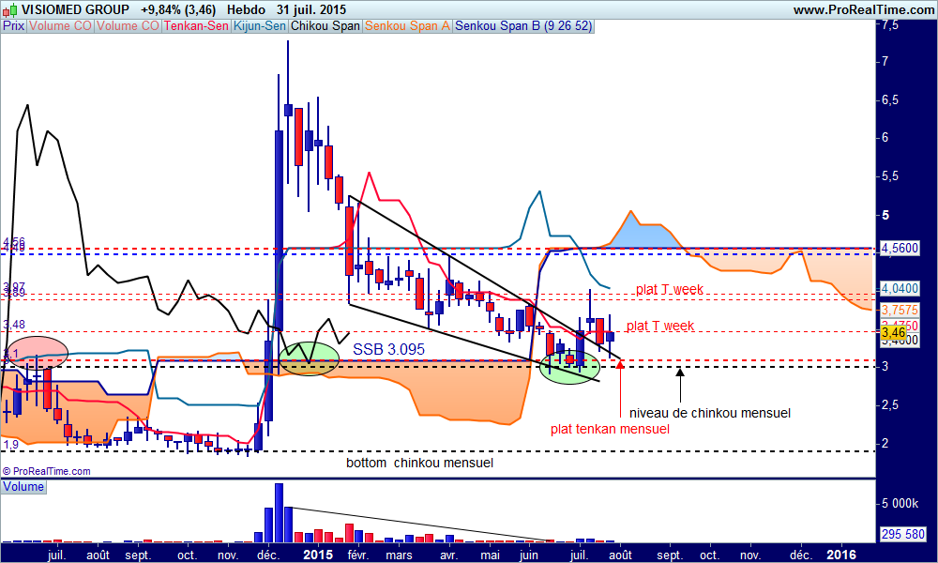Click the candlestick chart icon beside VISIOMED GROUP
The height and width of the screenshot is (563, 938).
coord(10,10)
